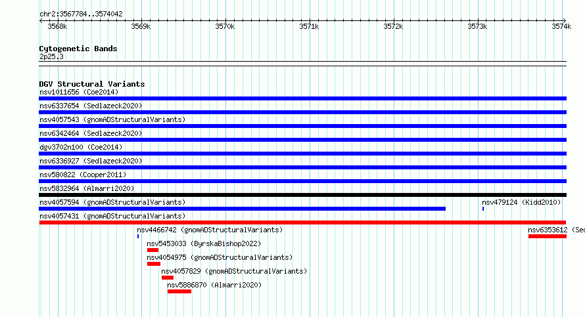Click the nsv479124 (Kidd2010) label

(521, 202)
